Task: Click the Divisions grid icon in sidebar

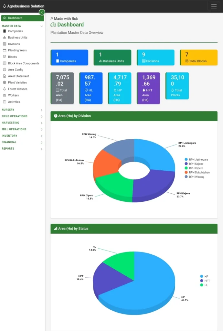Action: coord(5,44)
